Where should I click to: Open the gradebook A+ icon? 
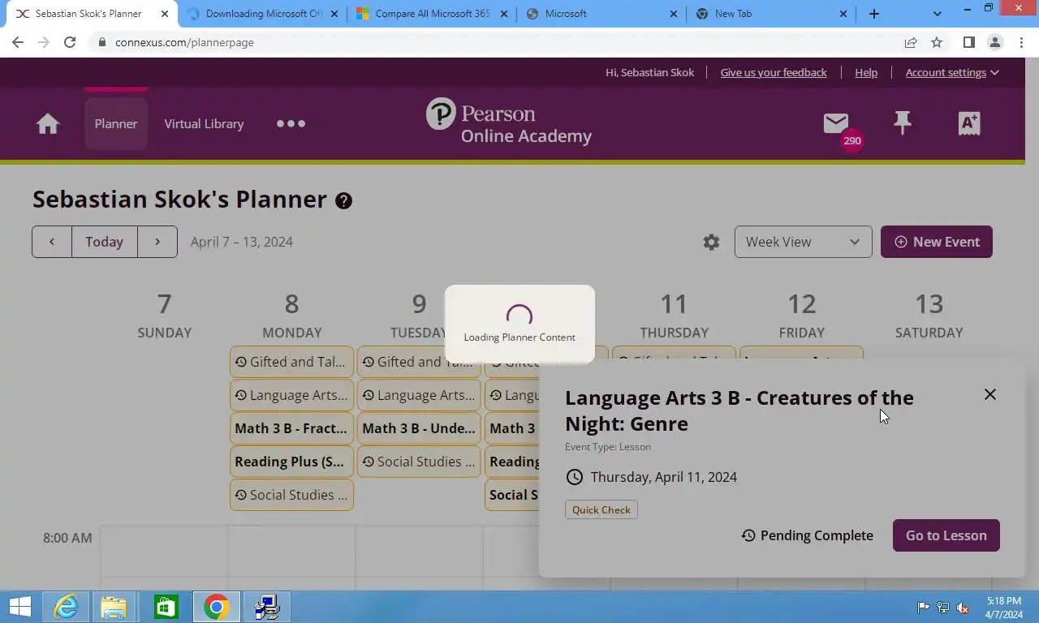(969, 123)
